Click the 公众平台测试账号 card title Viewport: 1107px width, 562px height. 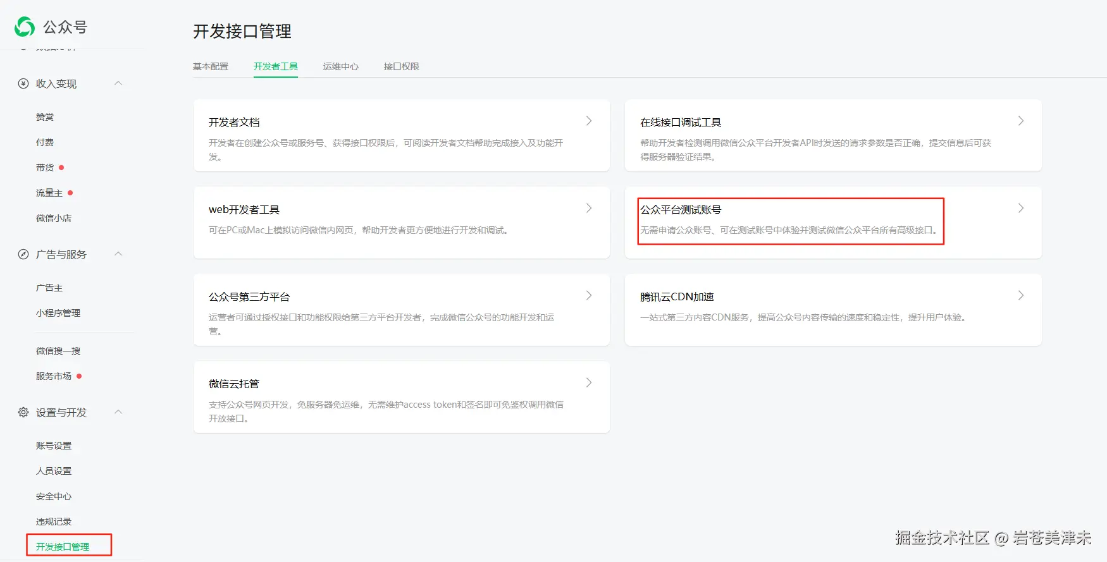[681, 209]
